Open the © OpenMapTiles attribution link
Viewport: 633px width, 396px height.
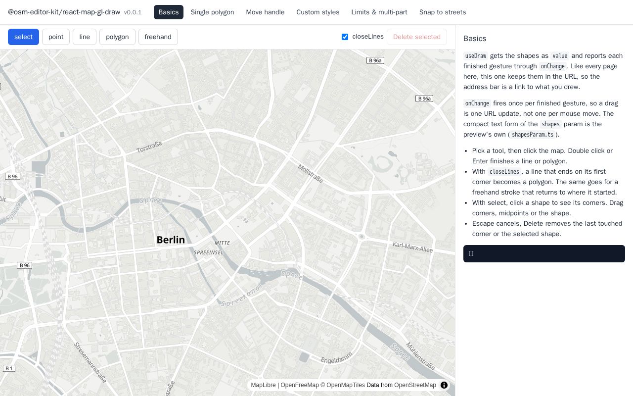pyautogui.click(x=343, y=385)
